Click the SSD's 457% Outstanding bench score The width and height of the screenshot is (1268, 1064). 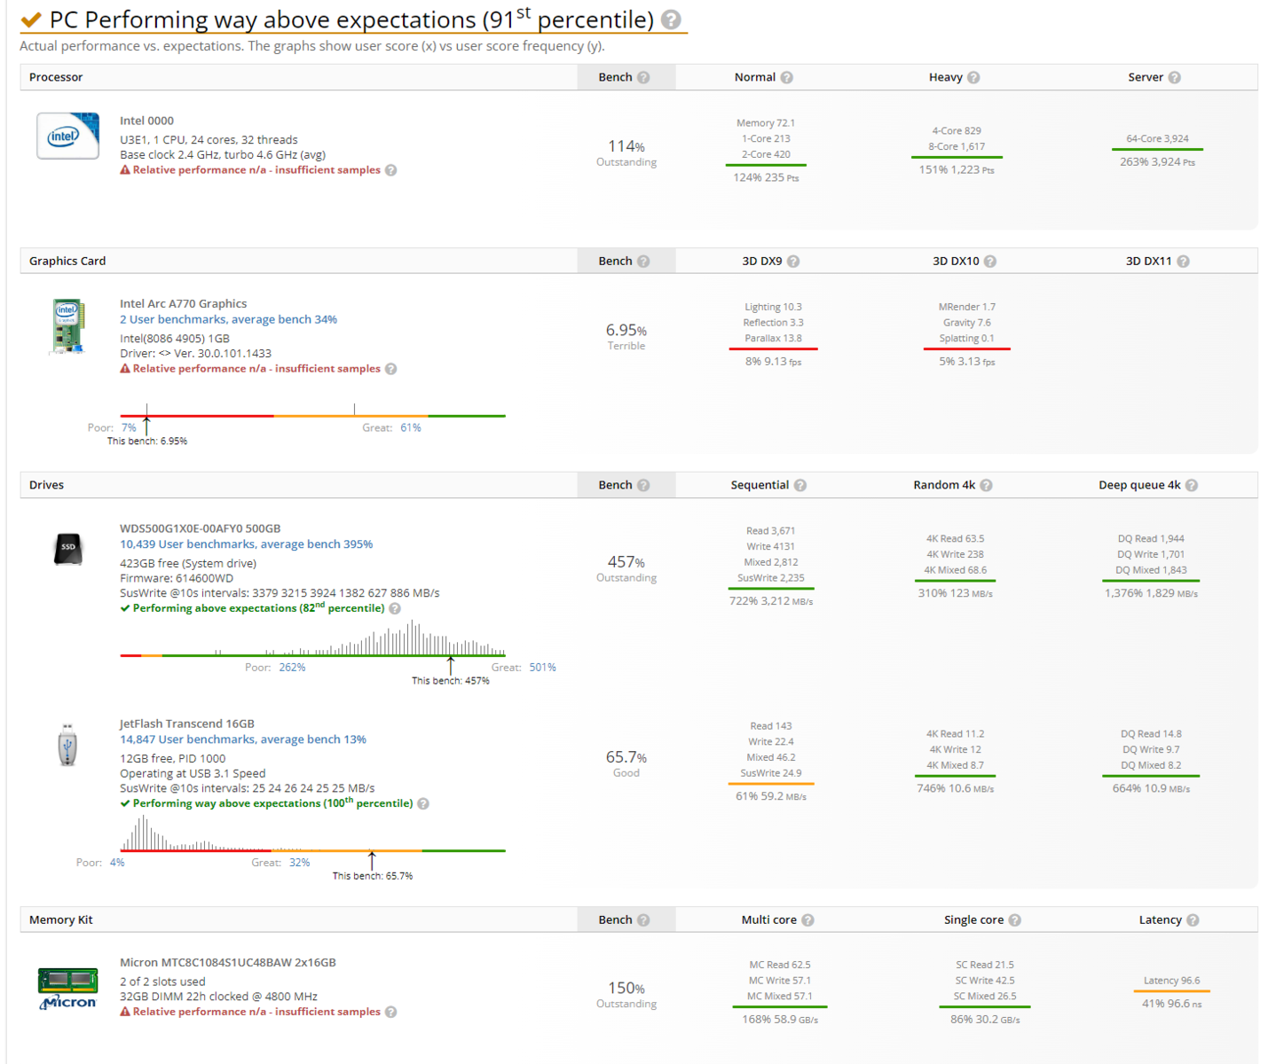(626, 568)
